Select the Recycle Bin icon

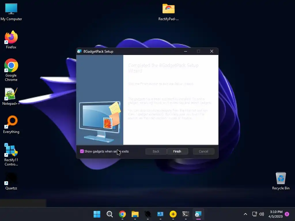(x=281, y=181)
